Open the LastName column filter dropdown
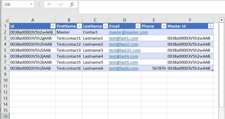 tap(105, 26)
